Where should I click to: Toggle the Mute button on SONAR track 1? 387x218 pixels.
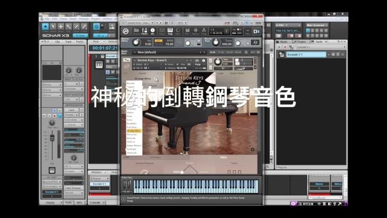click(x=108, y=61)
